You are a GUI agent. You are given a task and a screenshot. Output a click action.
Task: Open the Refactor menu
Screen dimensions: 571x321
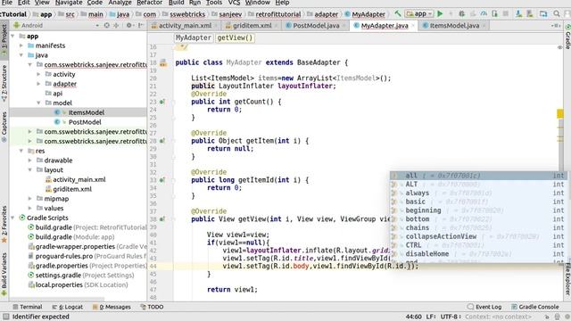[149, 3]
